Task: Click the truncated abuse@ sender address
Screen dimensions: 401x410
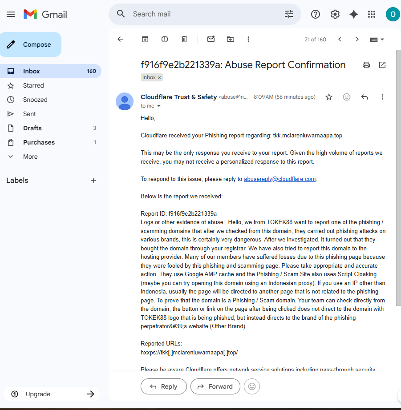Action: pos(233,97)
